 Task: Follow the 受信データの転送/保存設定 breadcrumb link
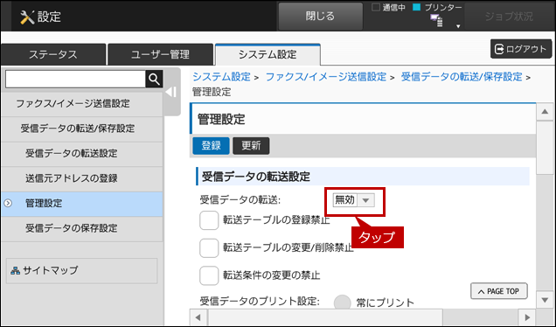(462, 77)
